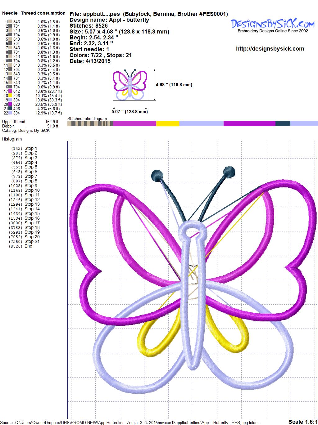Click the right antenna tip on butterfly
This screenshot has height=425, width=318.
(229, 171)
